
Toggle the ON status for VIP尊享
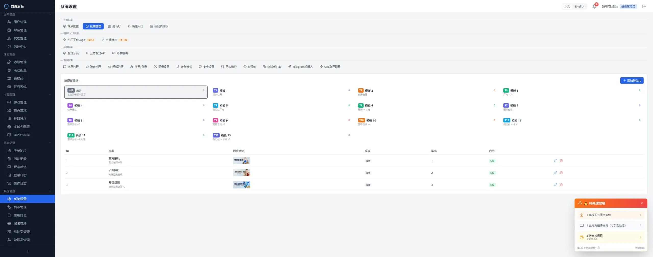492,173
